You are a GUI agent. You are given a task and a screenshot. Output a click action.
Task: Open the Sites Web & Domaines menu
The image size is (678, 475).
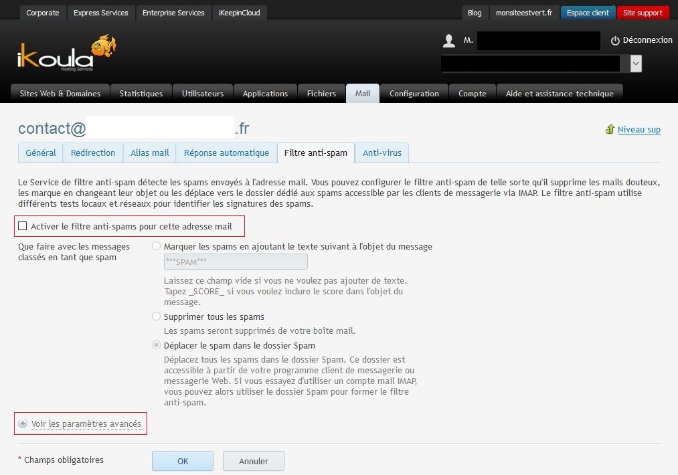60,94
